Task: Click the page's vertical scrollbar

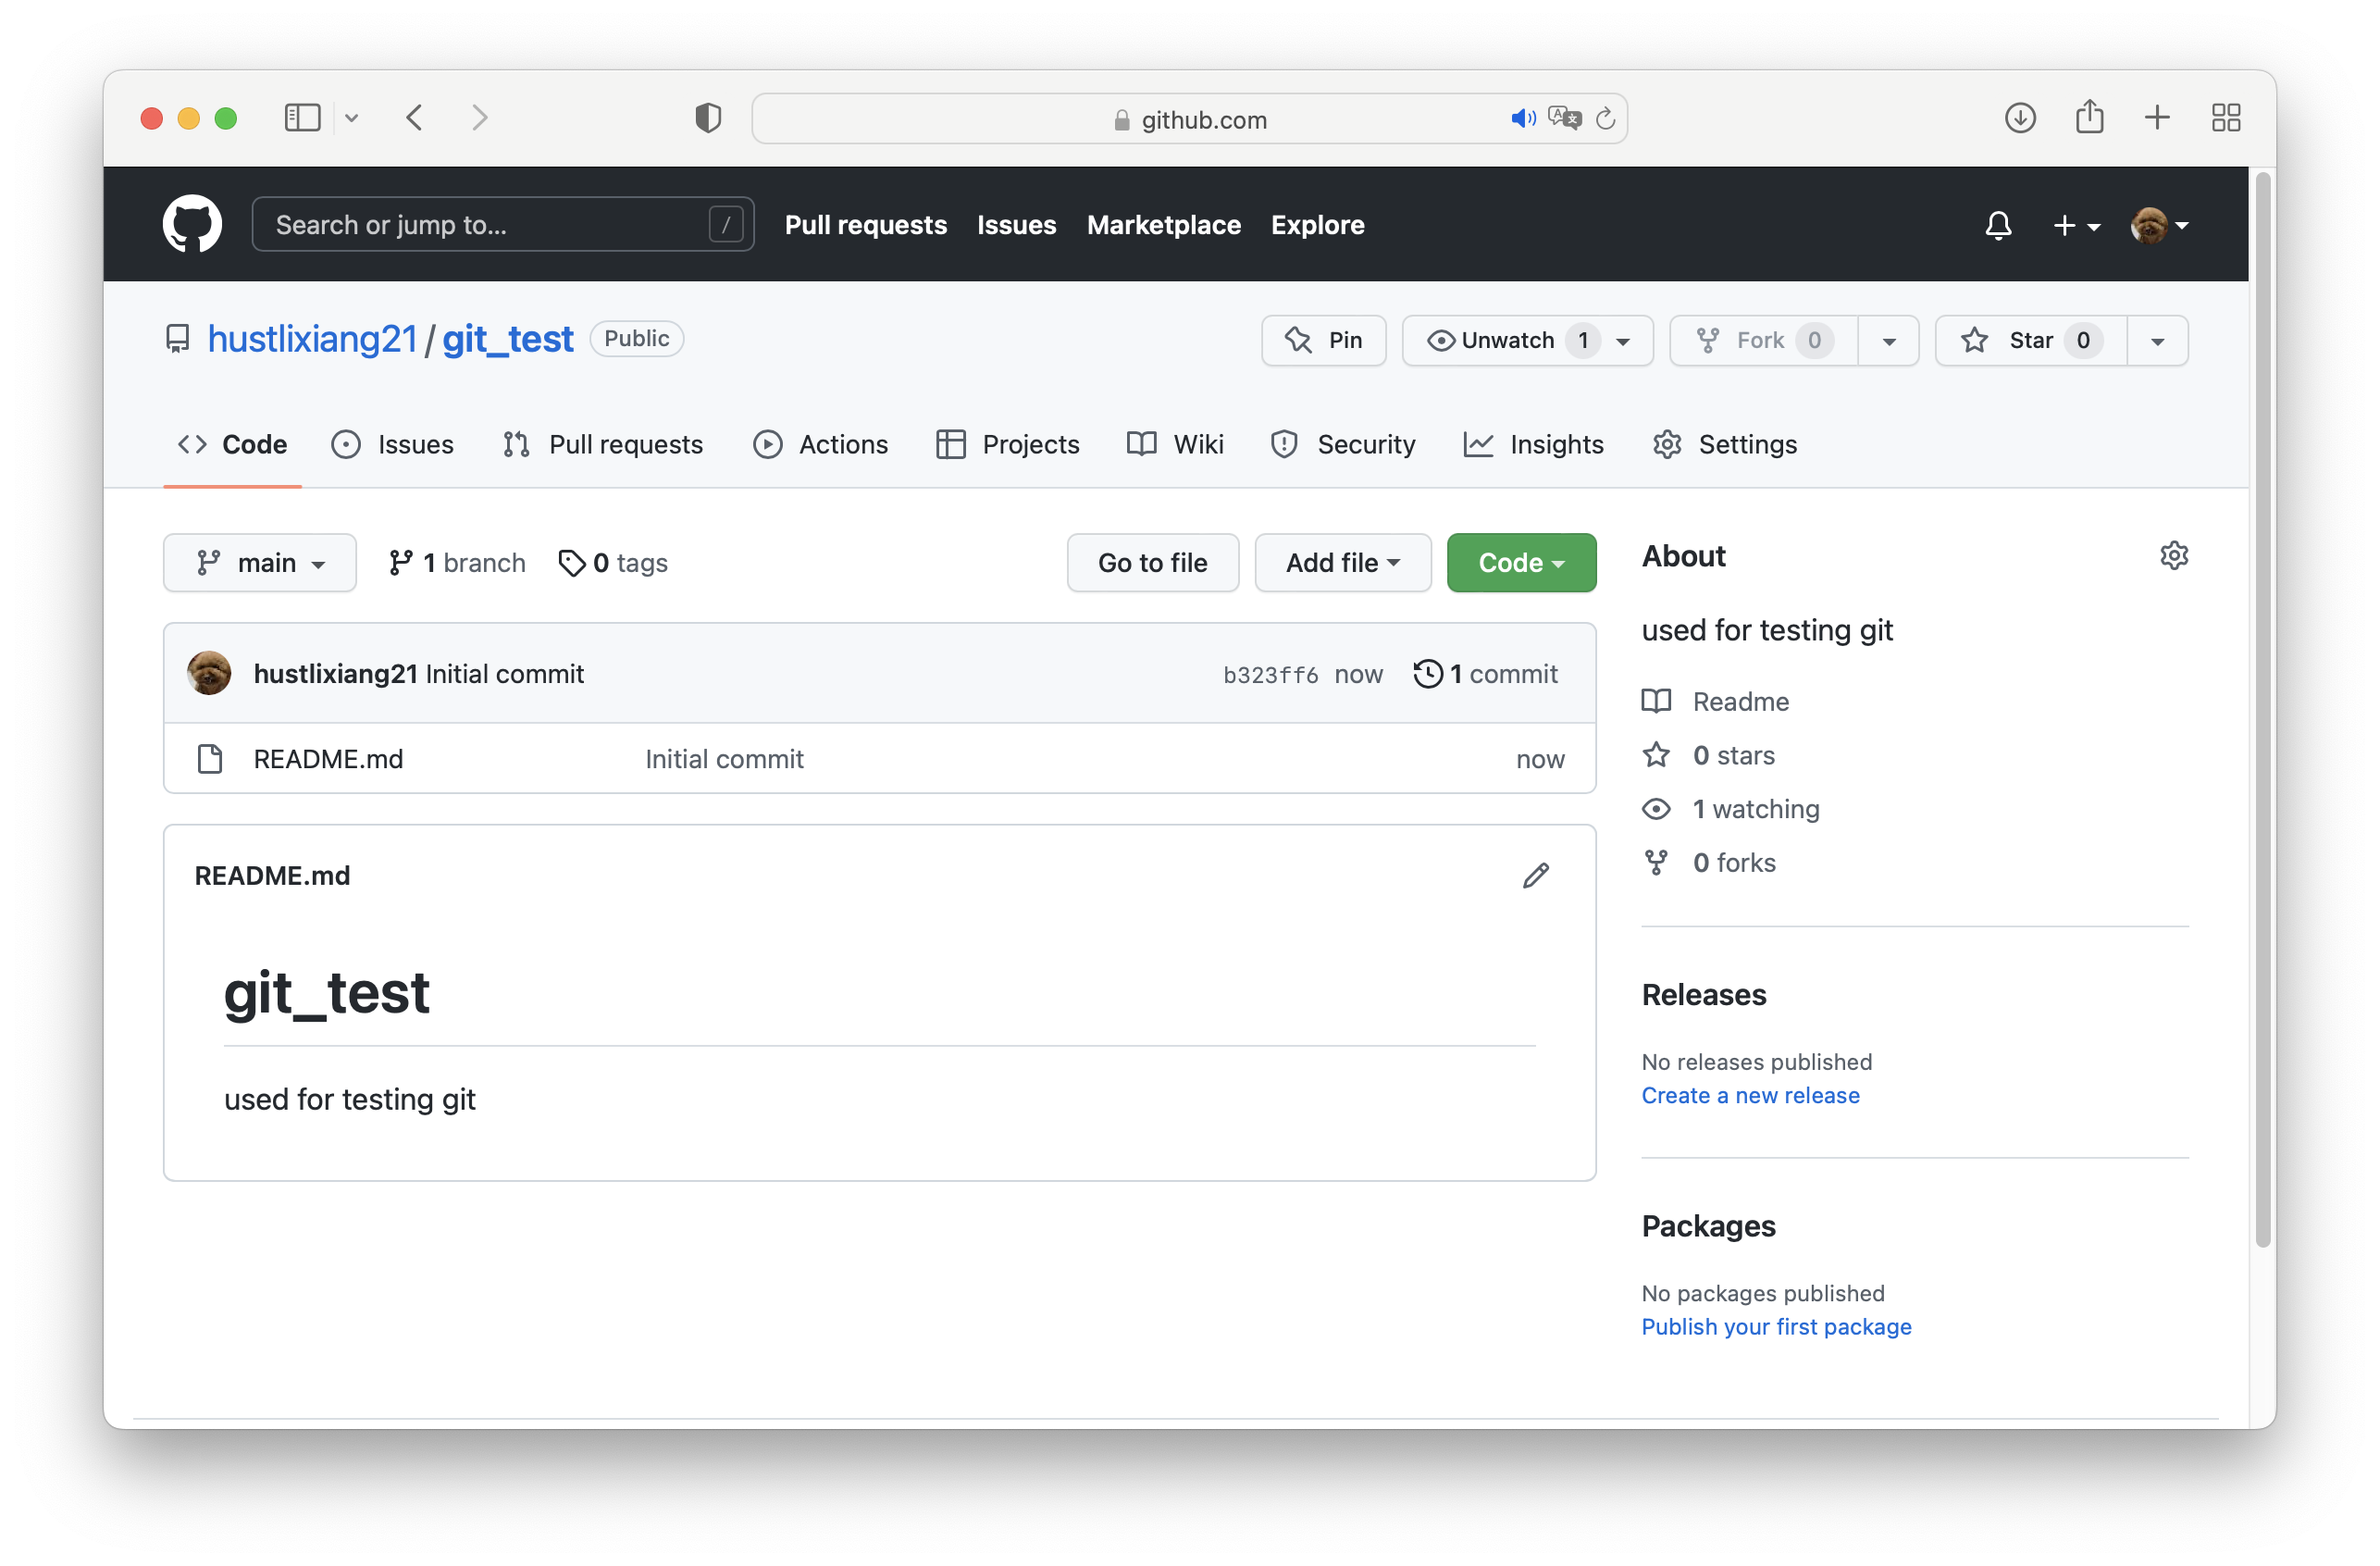Action: point(2262,700)
